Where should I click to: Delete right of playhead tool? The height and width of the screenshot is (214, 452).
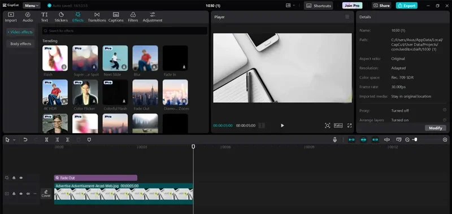[67, 139]
